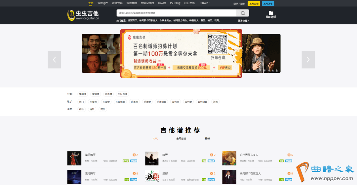Click the 弹唱谱 tag under 成都
357x185 pixels.
point(211,180)
